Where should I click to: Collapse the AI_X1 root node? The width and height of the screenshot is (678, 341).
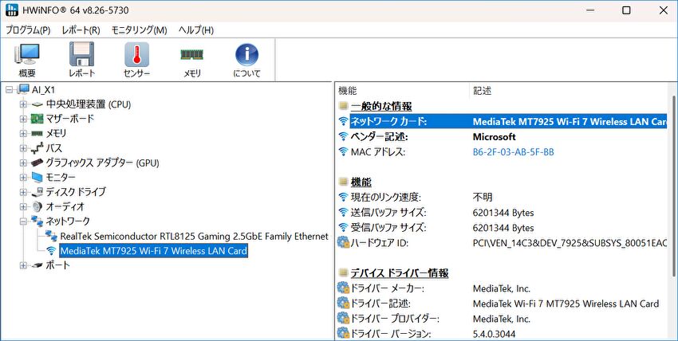pyautogui.click(x=9, y=90)
